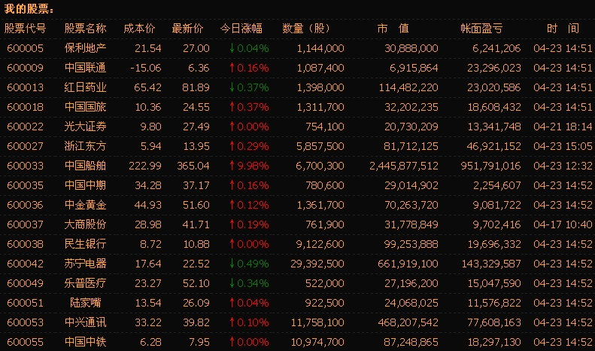Click the 成本价 column header
The width and height of the screenshot is (595, 351).
tap(139, 29)
